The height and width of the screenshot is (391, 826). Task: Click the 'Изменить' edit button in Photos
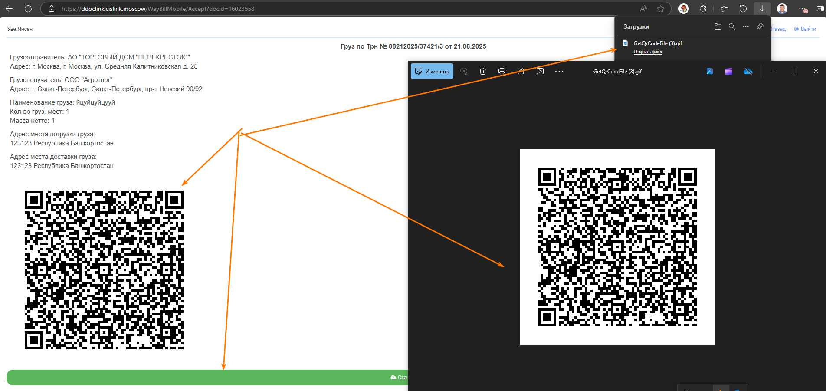[x=432, y=71]
